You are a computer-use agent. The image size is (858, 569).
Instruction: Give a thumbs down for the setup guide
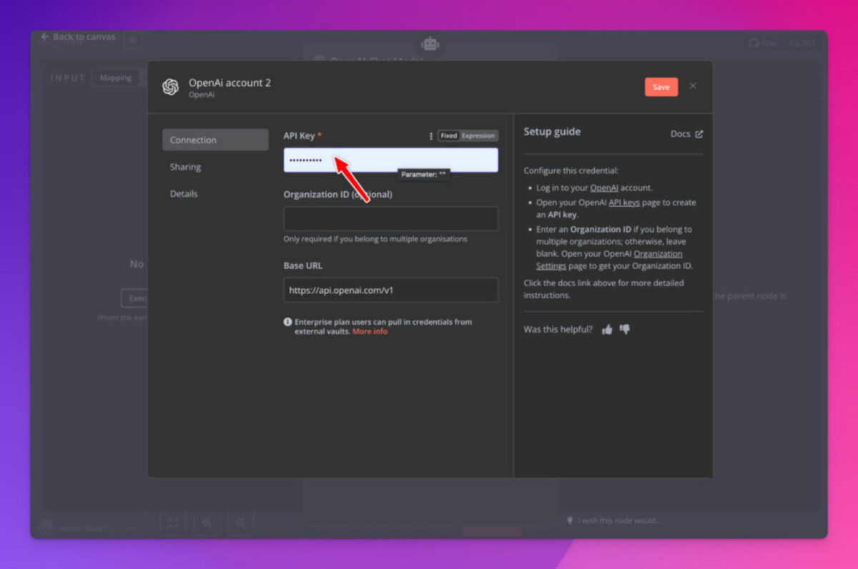pos(625,329)
